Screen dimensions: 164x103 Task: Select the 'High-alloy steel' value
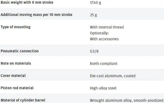tap(103, 88)
